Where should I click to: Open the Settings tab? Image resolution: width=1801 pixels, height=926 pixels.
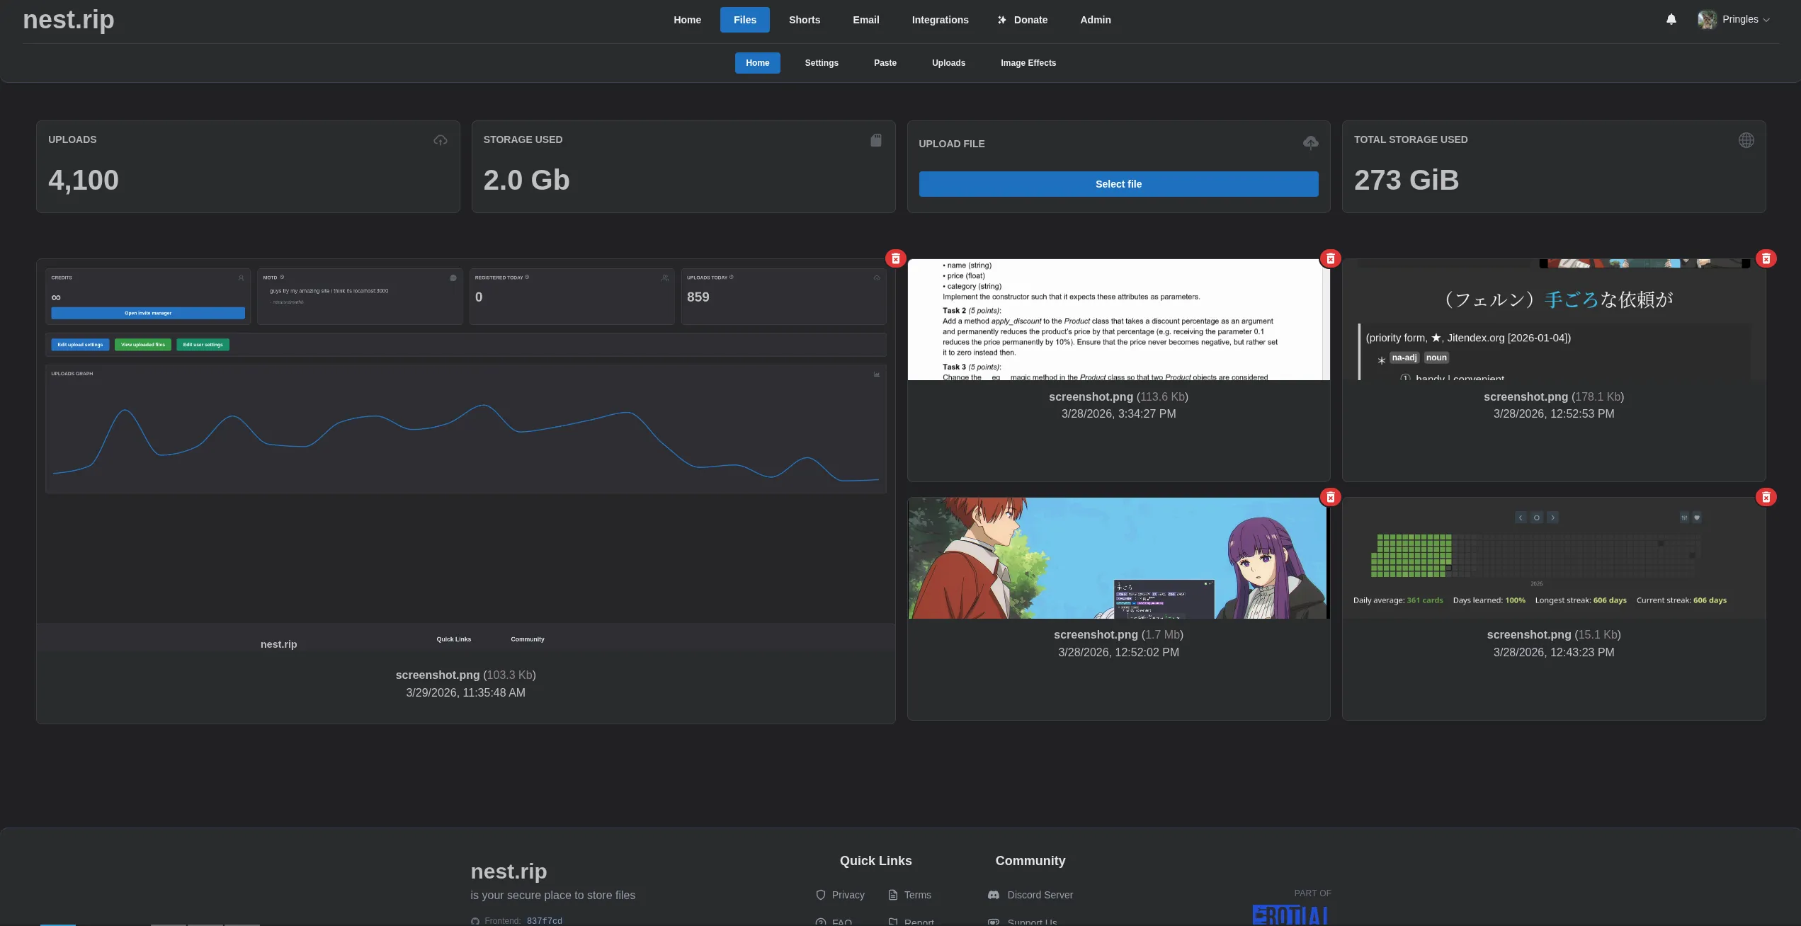point(821,62)
